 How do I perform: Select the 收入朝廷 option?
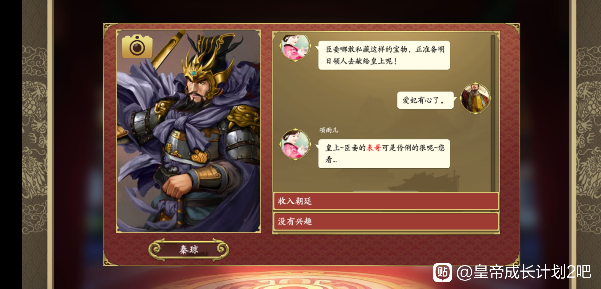coord(386,201)
